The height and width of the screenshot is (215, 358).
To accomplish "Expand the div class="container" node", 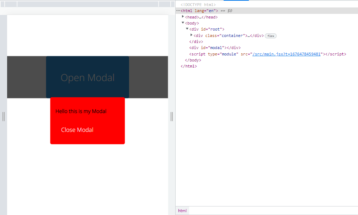I will [192, 35].
